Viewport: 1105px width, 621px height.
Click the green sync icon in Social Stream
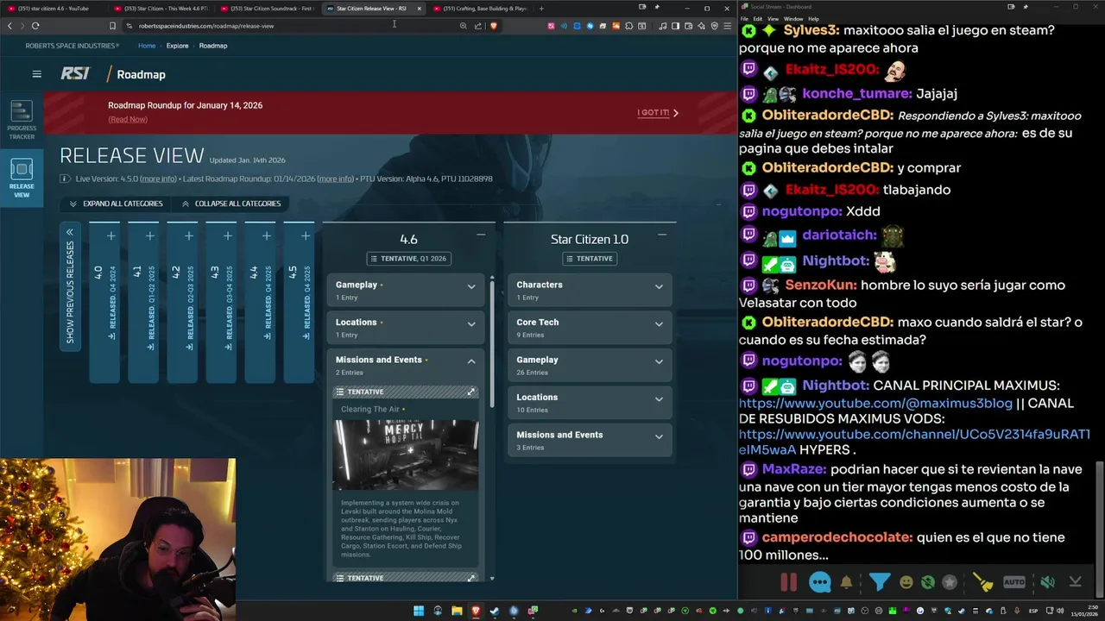[x=927, y=582]
